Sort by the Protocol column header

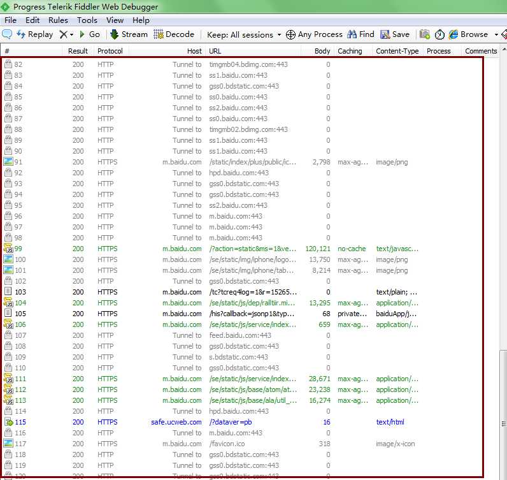click(111, 51)
